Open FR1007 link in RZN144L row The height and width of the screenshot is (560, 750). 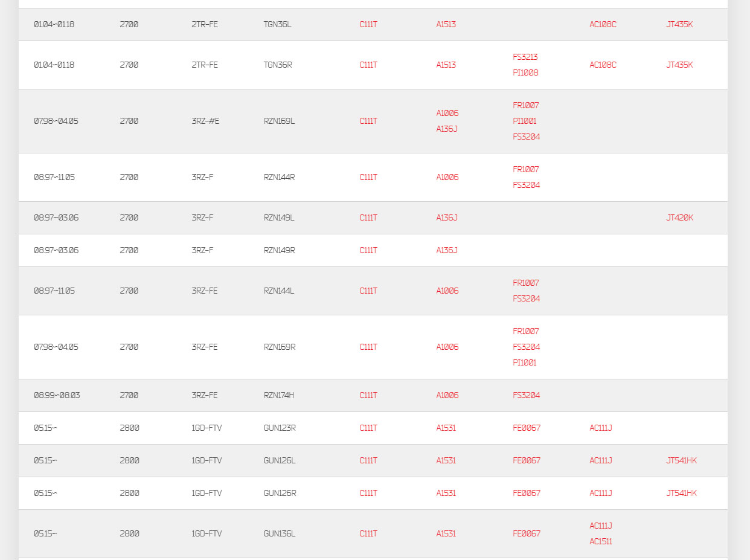coord(526,283)
